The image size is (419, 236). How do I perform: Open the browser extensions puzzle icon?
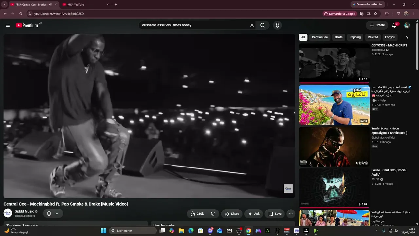point(387,14)
